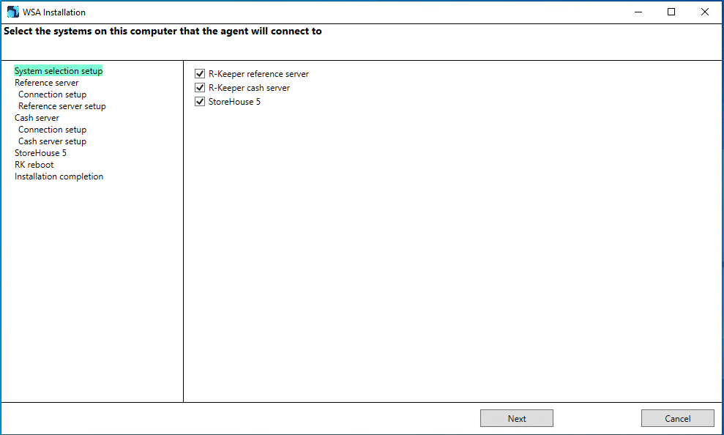Select StoreHouse 5 in sidebar list
Screen dimensions: 724x435
coord(41,153)
